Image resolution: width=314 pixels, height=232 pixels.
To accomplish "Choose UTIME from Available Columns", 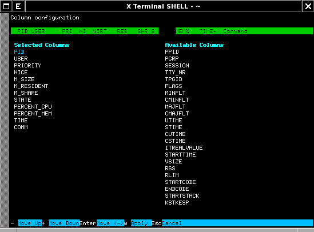I will click(x=174, y=120).
